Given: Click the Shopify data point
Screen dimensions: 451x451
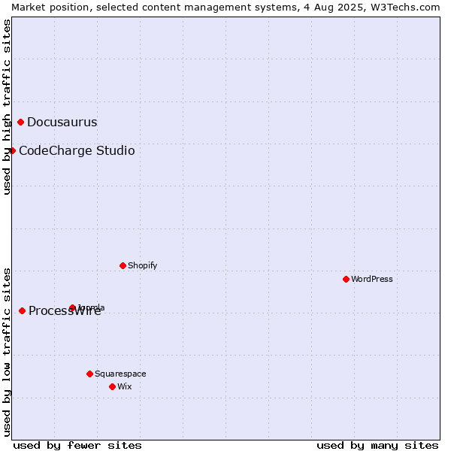Looking at the screenshot, I should click(123, 266).
